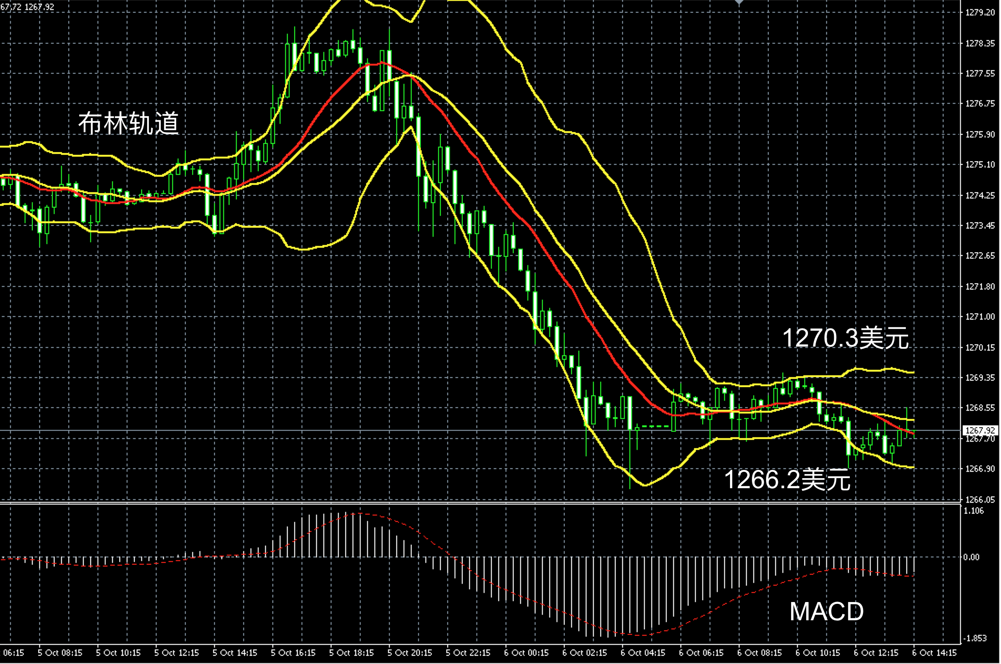The image size is (1001, 664).
Task: Click the 1279.20 price axis label
Action: point(980,12)
